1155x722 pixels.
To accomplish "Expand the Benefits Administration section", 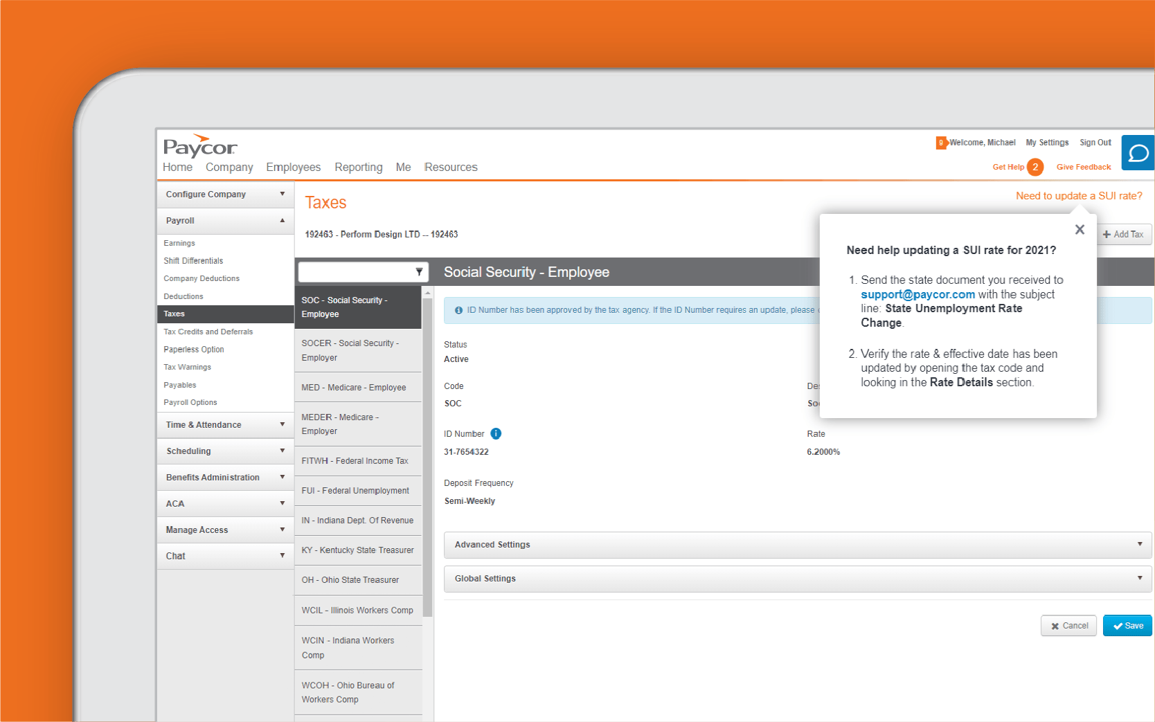I will (226, 478).
